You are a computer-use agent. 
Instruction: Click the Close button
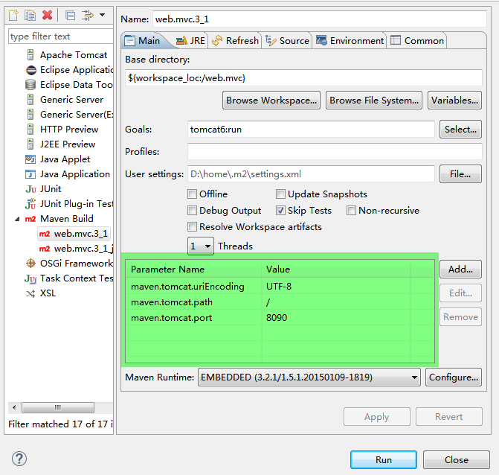click(457, 459)
